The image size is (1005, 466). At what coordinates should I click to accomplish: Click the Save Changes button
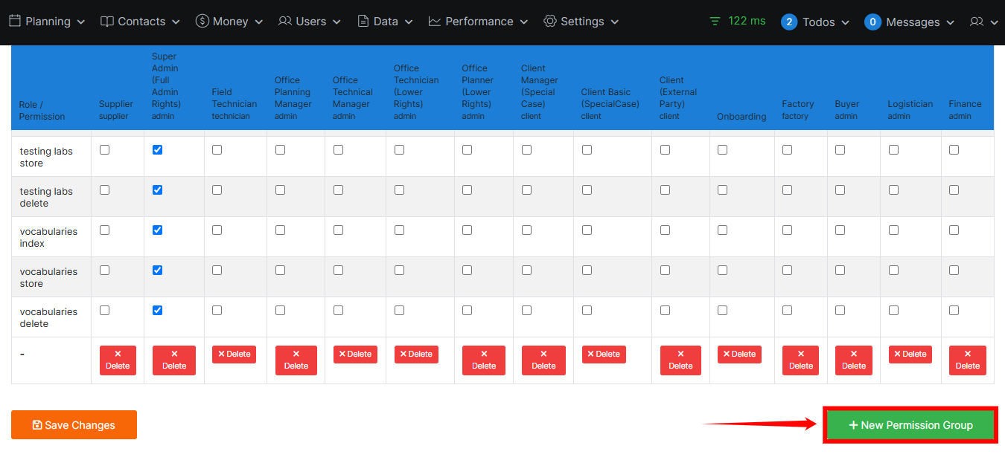pyautogui.click(x=74, y=425)
